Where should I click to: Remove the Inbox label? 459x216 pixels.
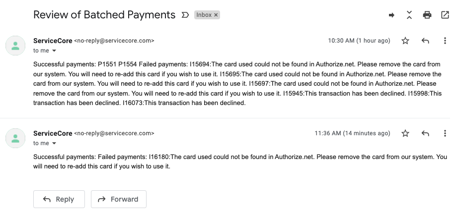216,15
